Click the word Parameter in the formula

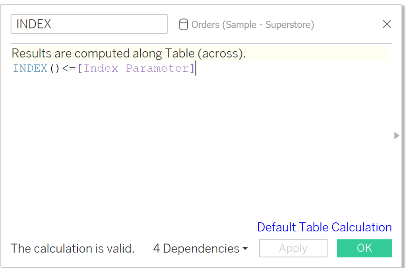[158, 68]
